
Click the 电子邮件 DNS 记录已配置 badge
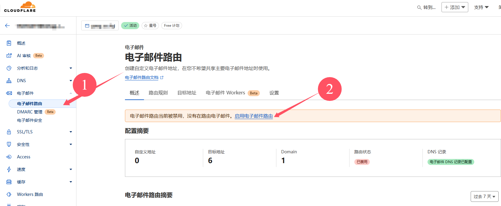tap(451, 162)
